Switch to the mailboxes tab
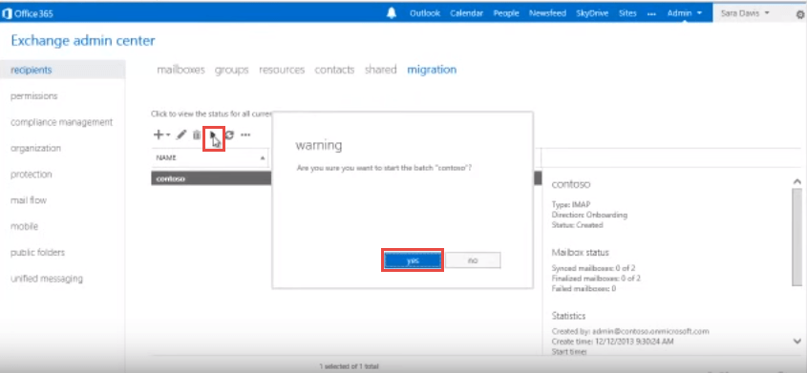807x373 pixels. tap(181, 70)
